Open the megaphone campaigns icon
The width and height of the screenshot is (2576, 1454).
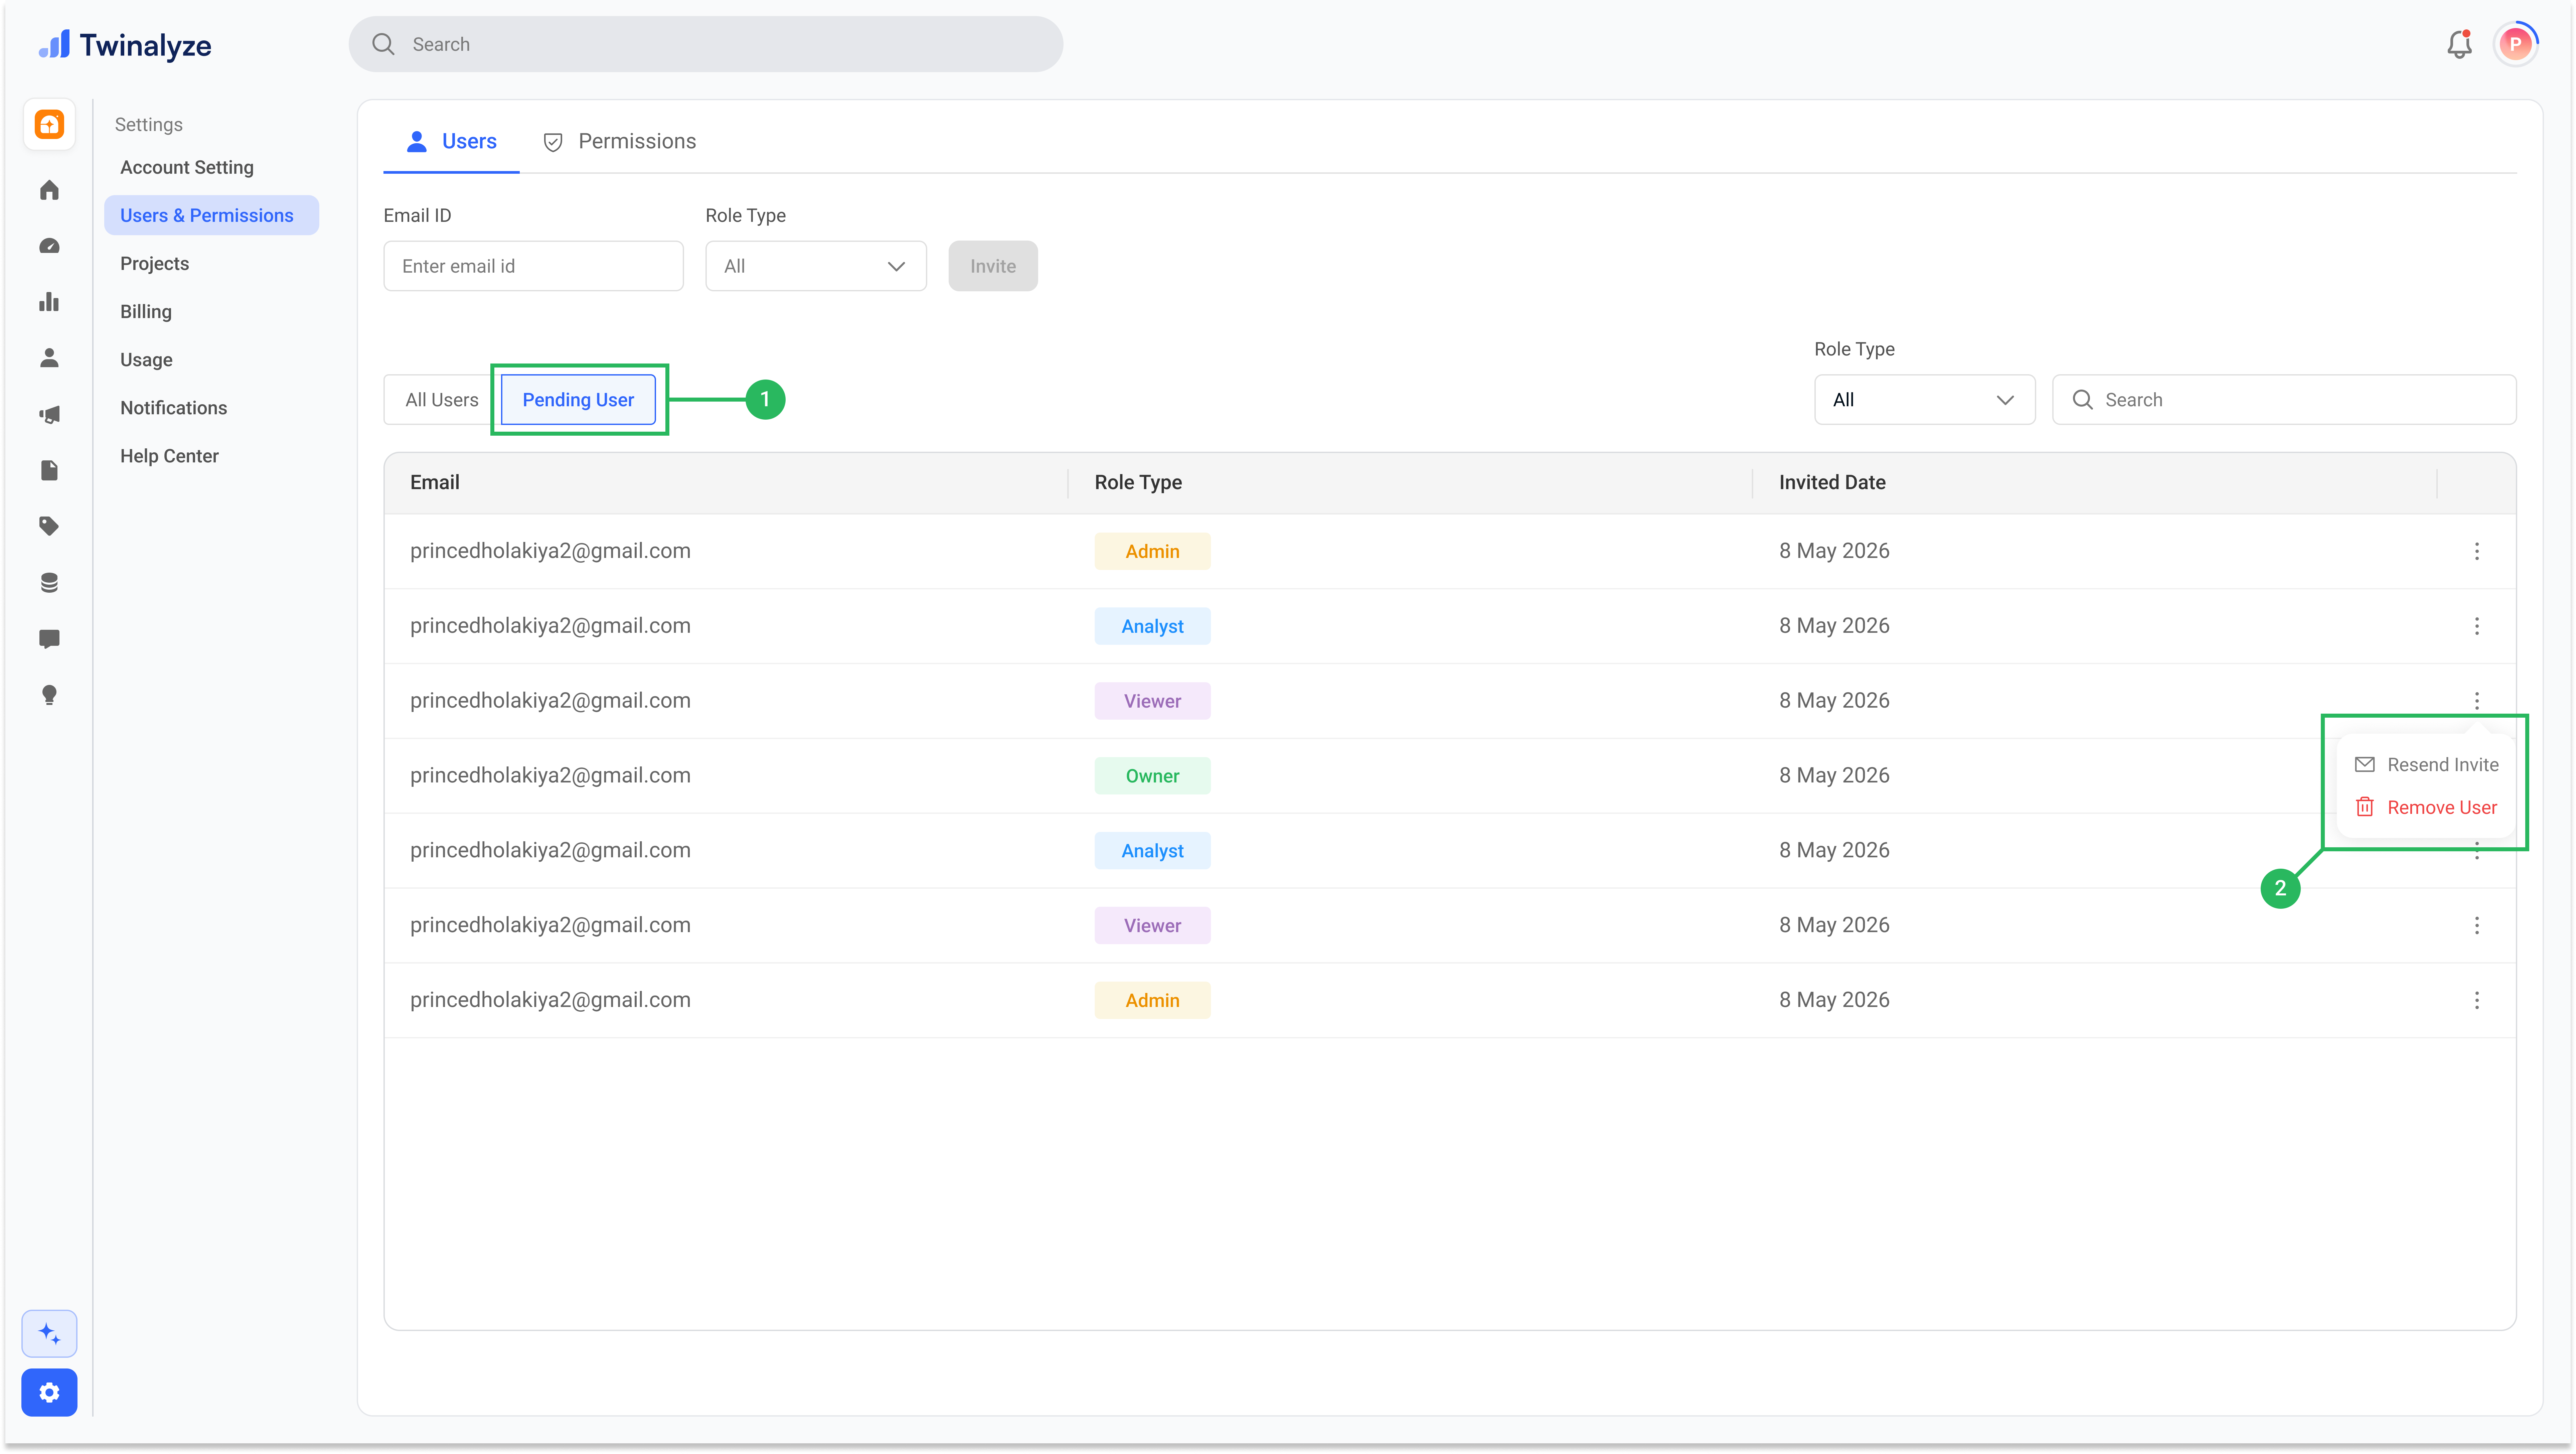point(49,414)
